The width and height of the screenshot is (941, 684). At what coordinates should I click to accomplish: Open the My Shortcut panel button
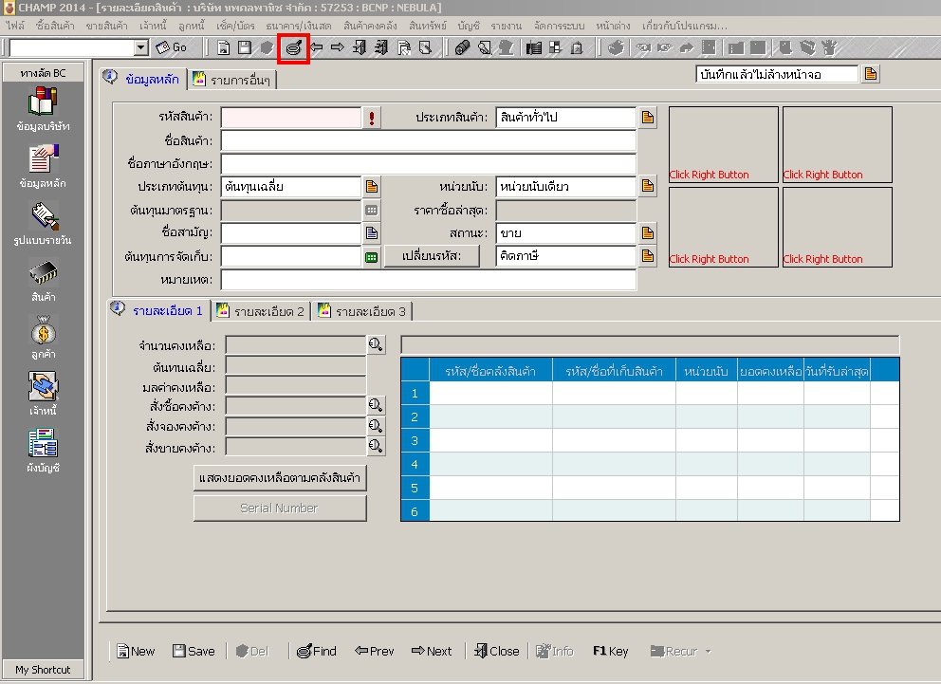click(44, 670)
